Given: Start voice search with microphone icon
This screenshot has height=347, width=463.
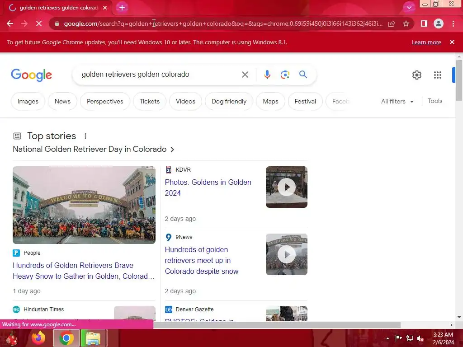Looking at the screenshot, I should pyautogui.click(x=267, y=75).
